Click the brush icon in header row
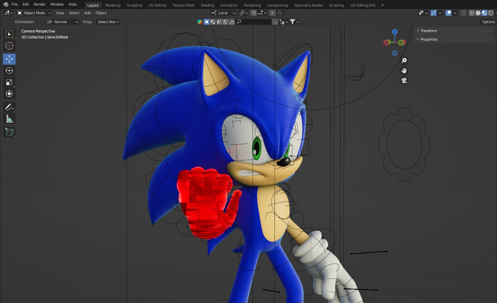This screenshot has width=497, height=303. coord(232,22)
